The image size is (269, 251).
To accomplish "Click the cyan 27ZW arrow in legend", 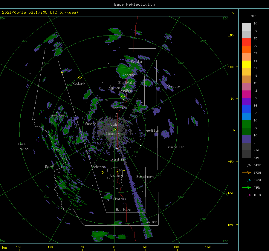I will tap(246, 180).
